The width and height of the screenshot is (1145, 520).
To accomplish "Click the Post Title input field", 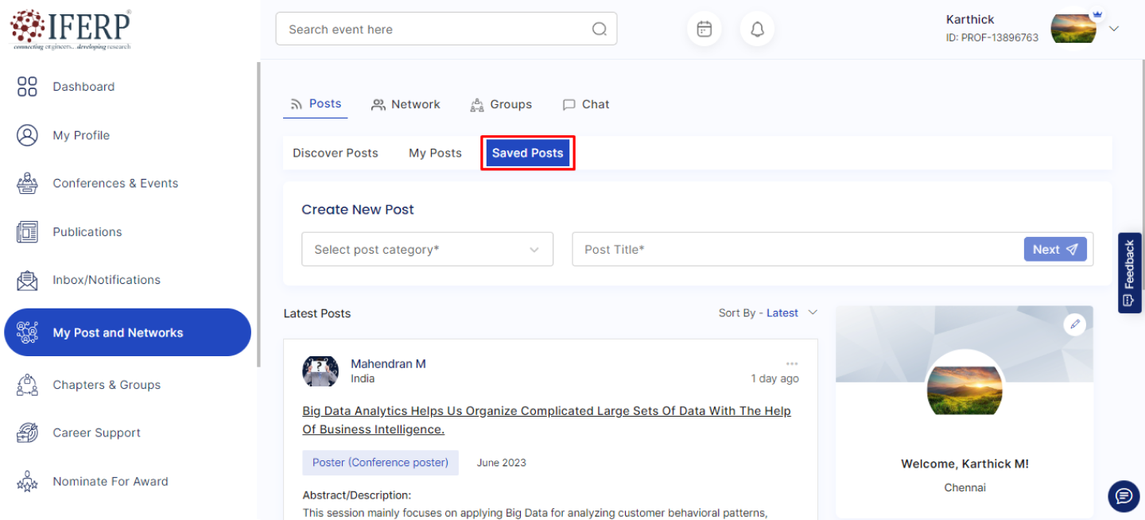I will tap(795, 250).
